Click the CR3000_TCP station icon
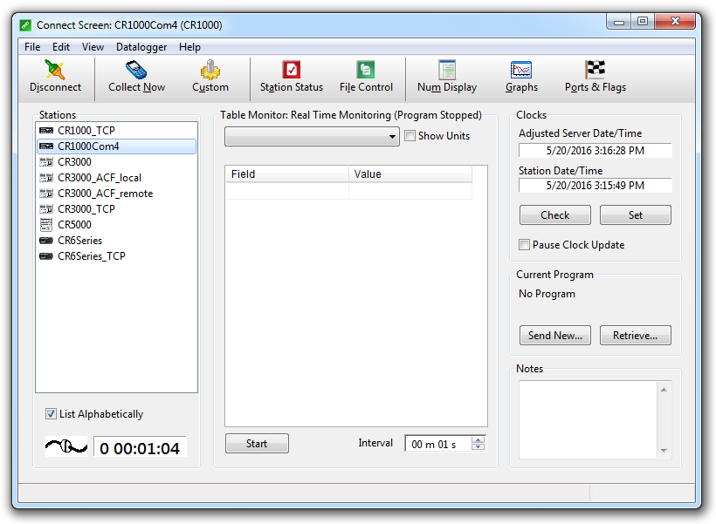 pos(46,209)
